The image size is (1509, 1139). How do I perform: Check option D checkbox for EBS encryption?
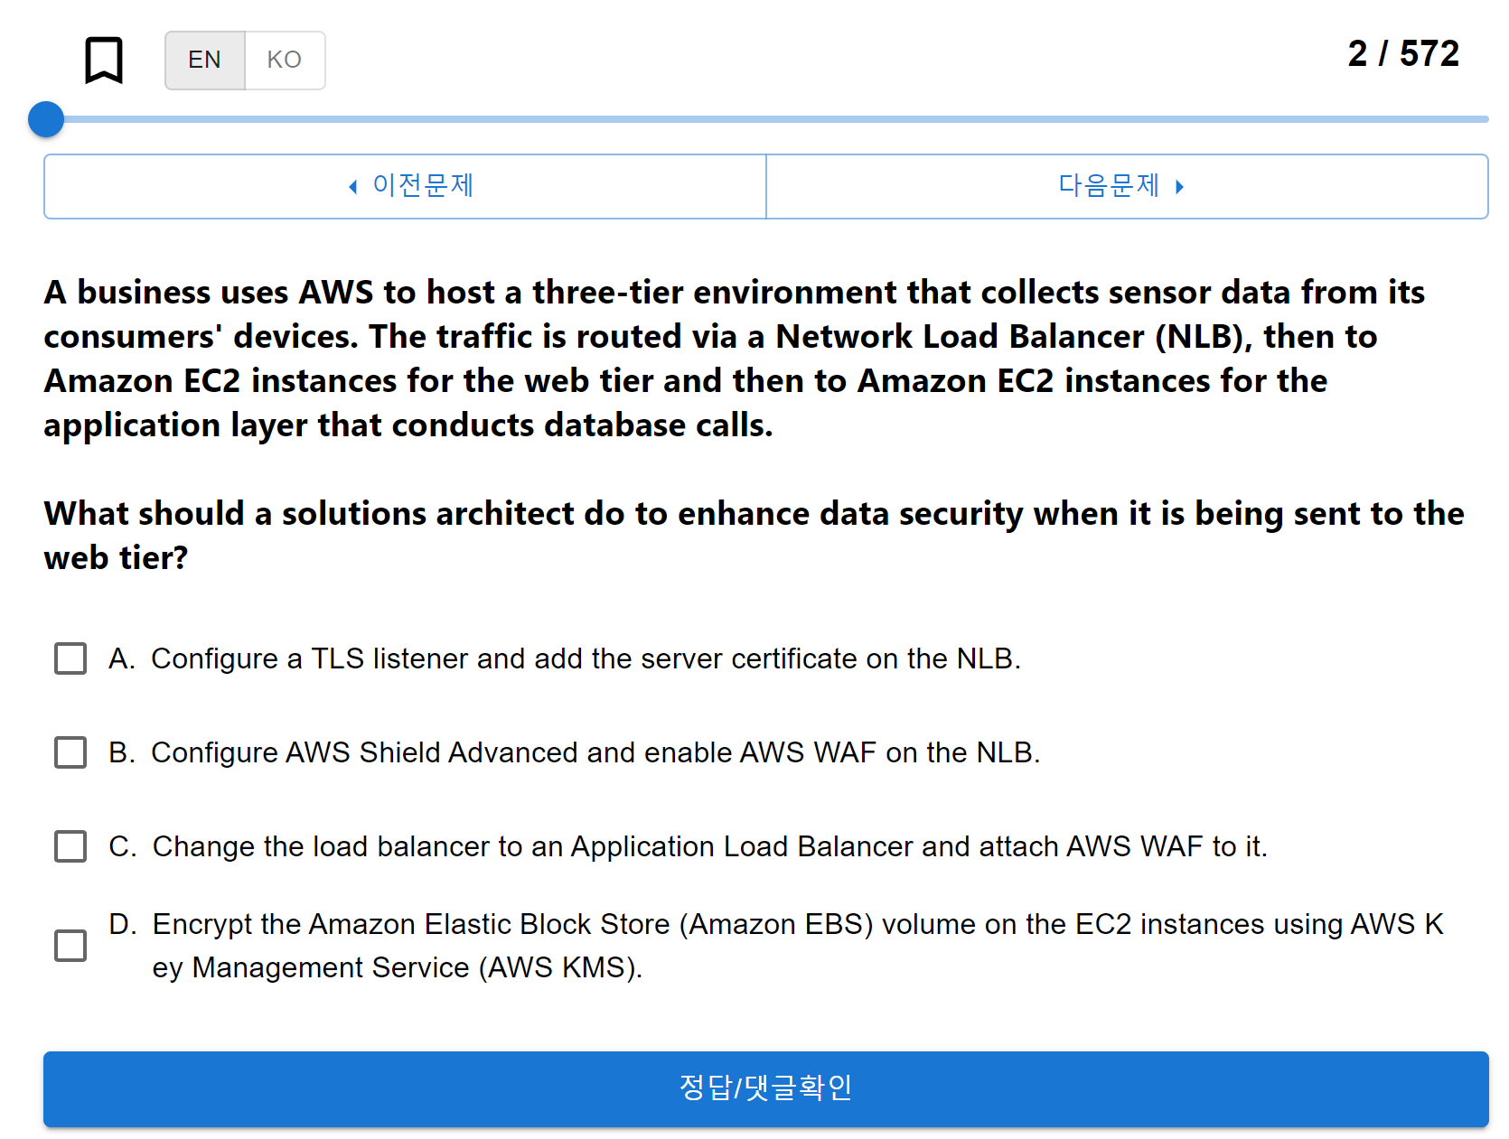pos(70,946)
